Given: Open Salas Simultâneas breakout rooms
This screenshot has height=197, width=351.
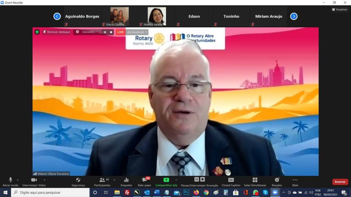Looking at the screenshot, I should pyautogui.click(x=255, y=180).
